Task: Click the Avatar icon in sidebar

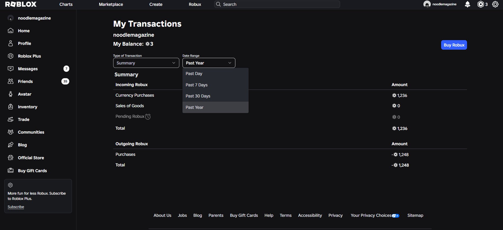Action: point(11,94)
